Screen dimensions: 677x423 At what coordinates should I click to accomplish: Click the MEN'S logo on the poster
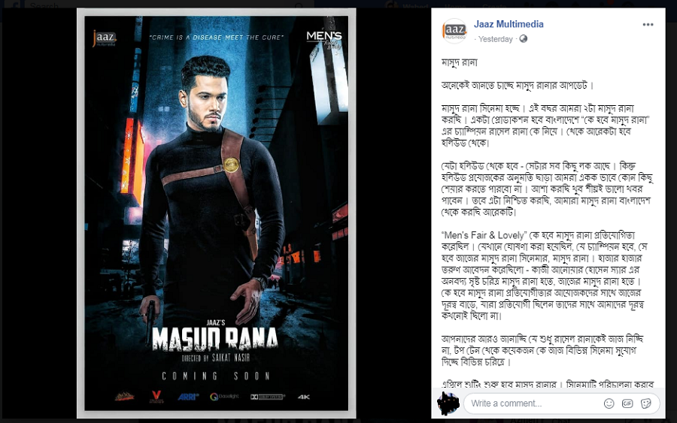click(324, 39)
